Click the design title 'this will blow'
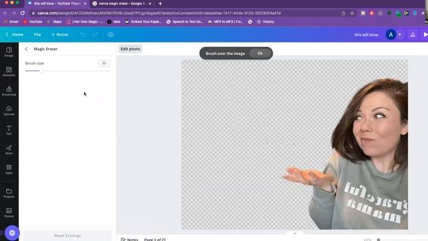The height and width of the screenshot is (241, 428). (366, 35)
